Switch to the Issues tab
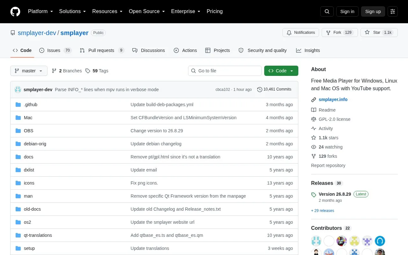The image size is (408, 255). click(55, 50)
